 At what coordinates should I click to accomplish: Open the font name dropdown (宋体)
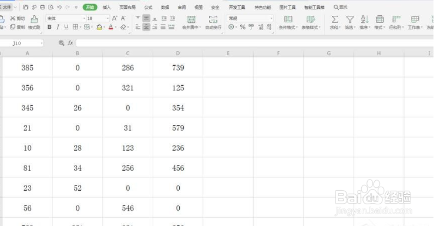[84, 18]
